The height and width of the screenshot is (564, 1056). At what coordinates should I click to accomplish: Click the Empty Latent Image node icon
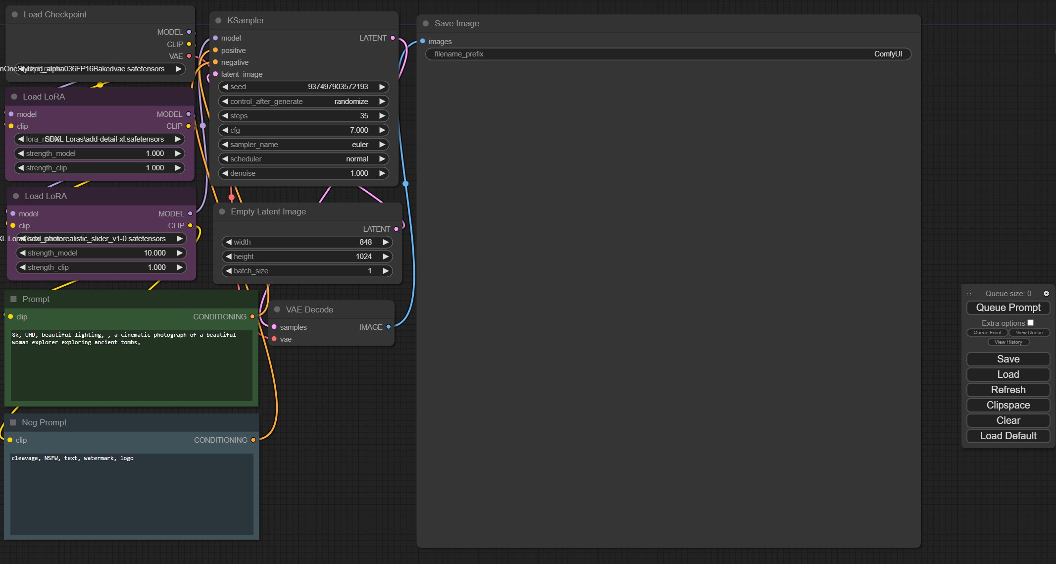[x=224, y=210]
